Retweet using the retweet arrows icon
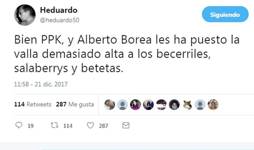Image resolution: width=254 pixels, height=150 pixels. point(54,125)
